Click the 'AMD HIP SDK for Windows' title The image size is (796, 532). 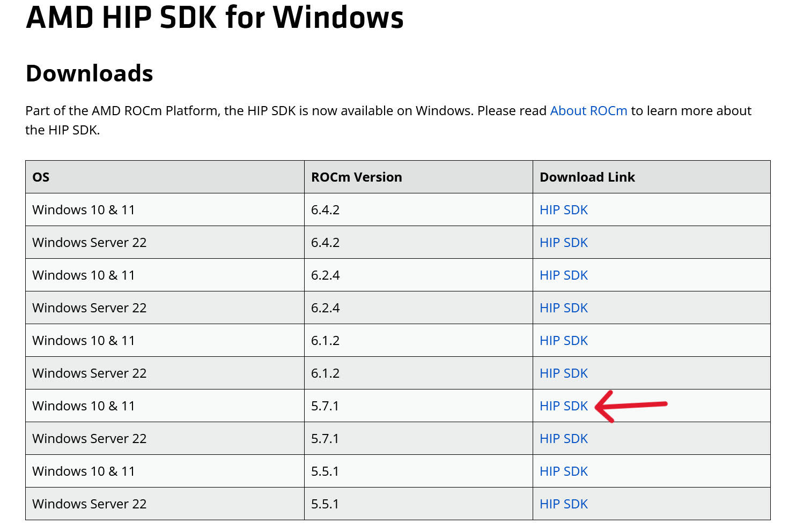[215, 17]
